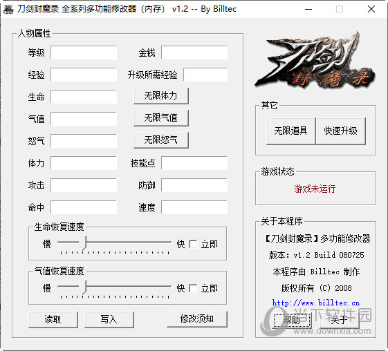This screenshot has height=351, width=388.
Task: Focus the 命中 input field
Action: pyautogui.click(x=84, y=207)
